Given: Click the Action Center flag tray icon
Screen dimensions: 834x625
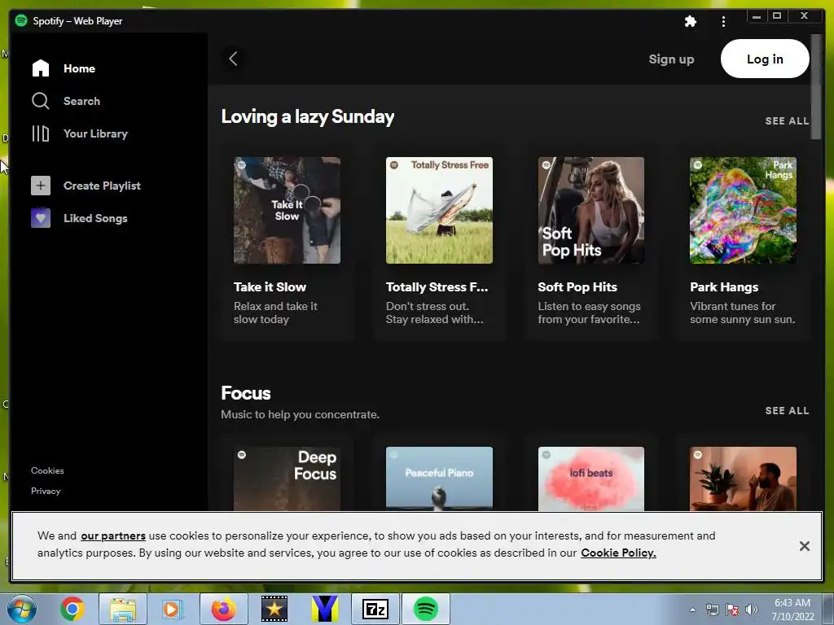Looking at the screenshot, I should point(732,610).
